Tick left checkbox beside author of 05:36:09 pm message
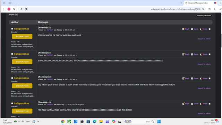222x125 pixels. (12, 29)
